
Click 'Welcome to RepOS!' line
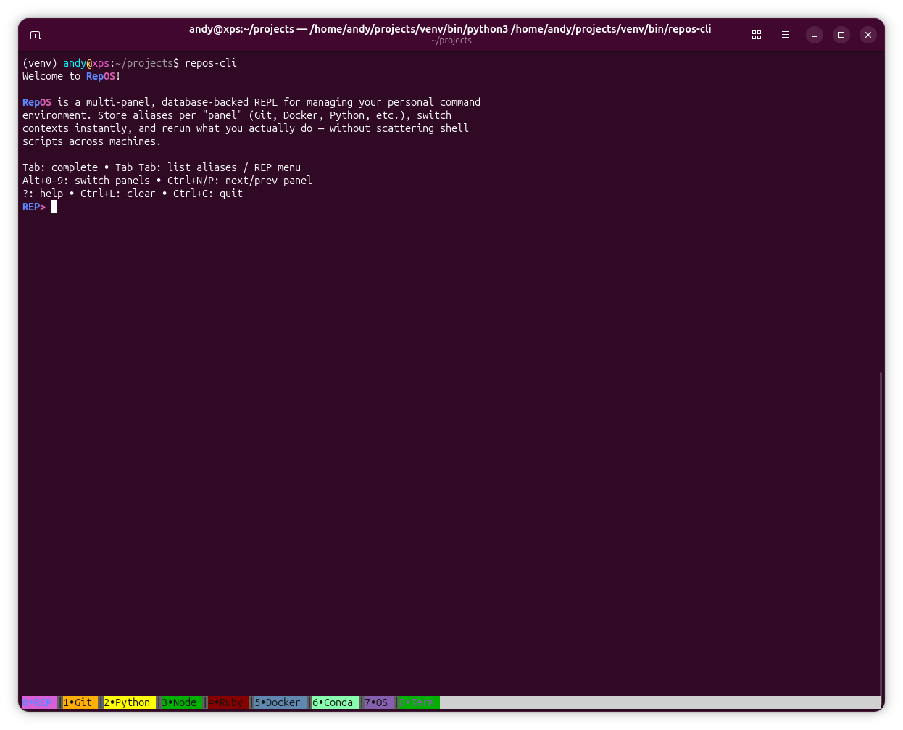point(72,76)
